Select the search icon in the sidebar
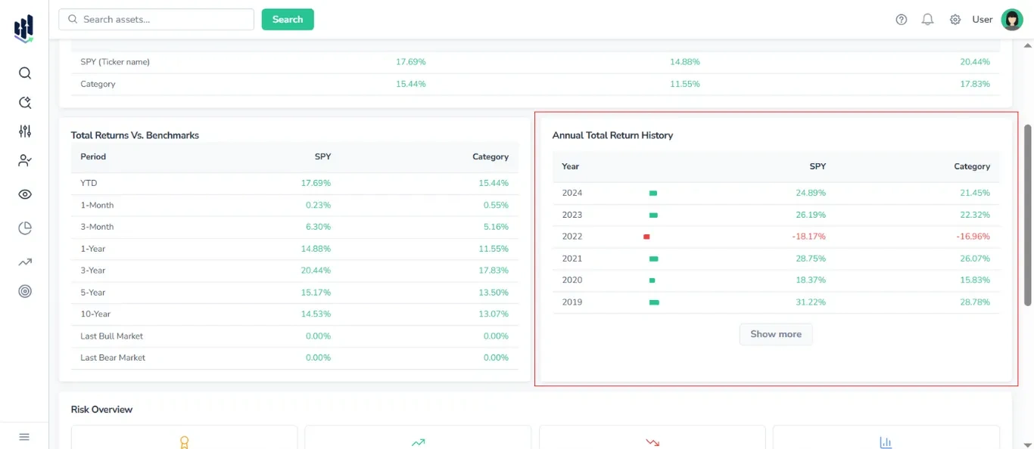The height and width of the screenshot is (449, 1034). click(24, 73)
